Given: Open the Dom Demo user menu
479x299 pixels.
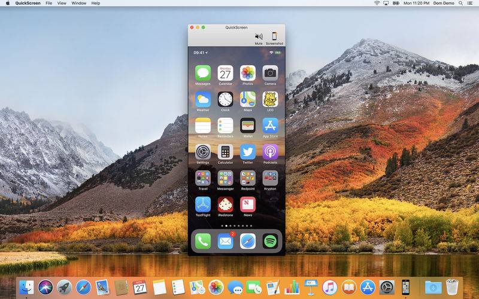Looking at the screenshot, I should (444, 3).
